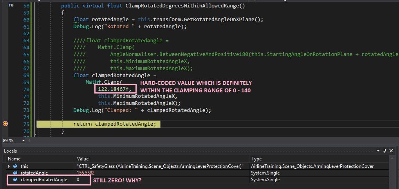Screen dimensions: 399x189
Task: Click the Locals panel title
Action: [11, 151]
